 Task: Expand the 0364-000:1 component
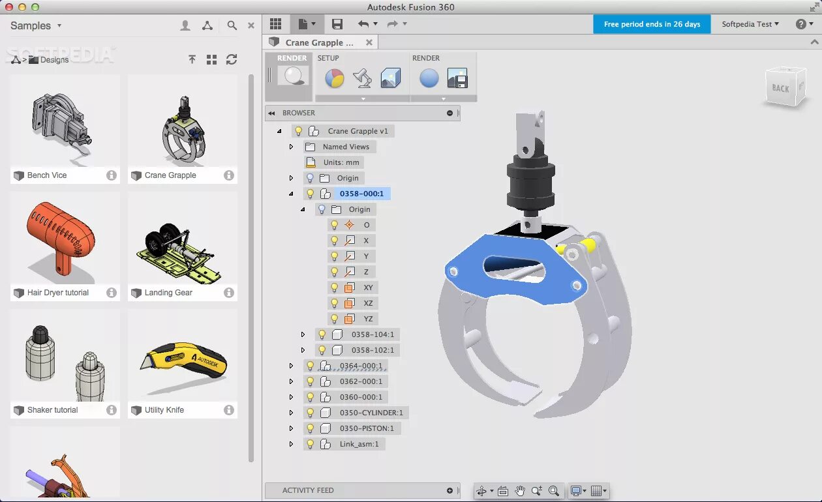(x=291, y=366)
